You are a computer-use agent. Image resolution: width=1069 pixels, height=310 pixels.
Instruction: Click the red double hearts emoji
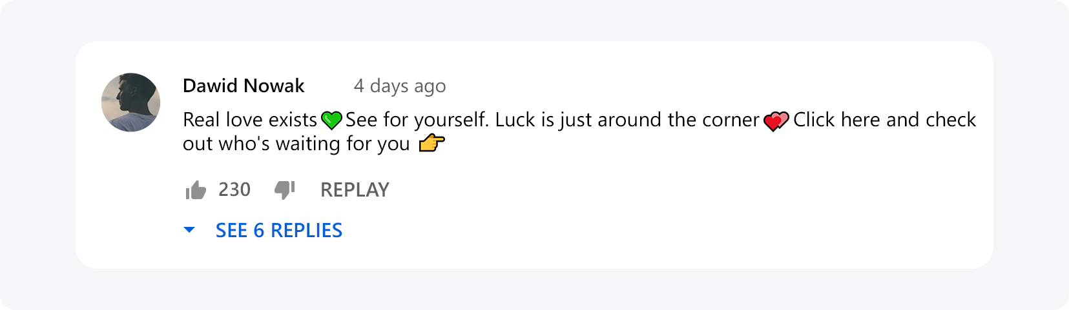[x=776, y=121]
